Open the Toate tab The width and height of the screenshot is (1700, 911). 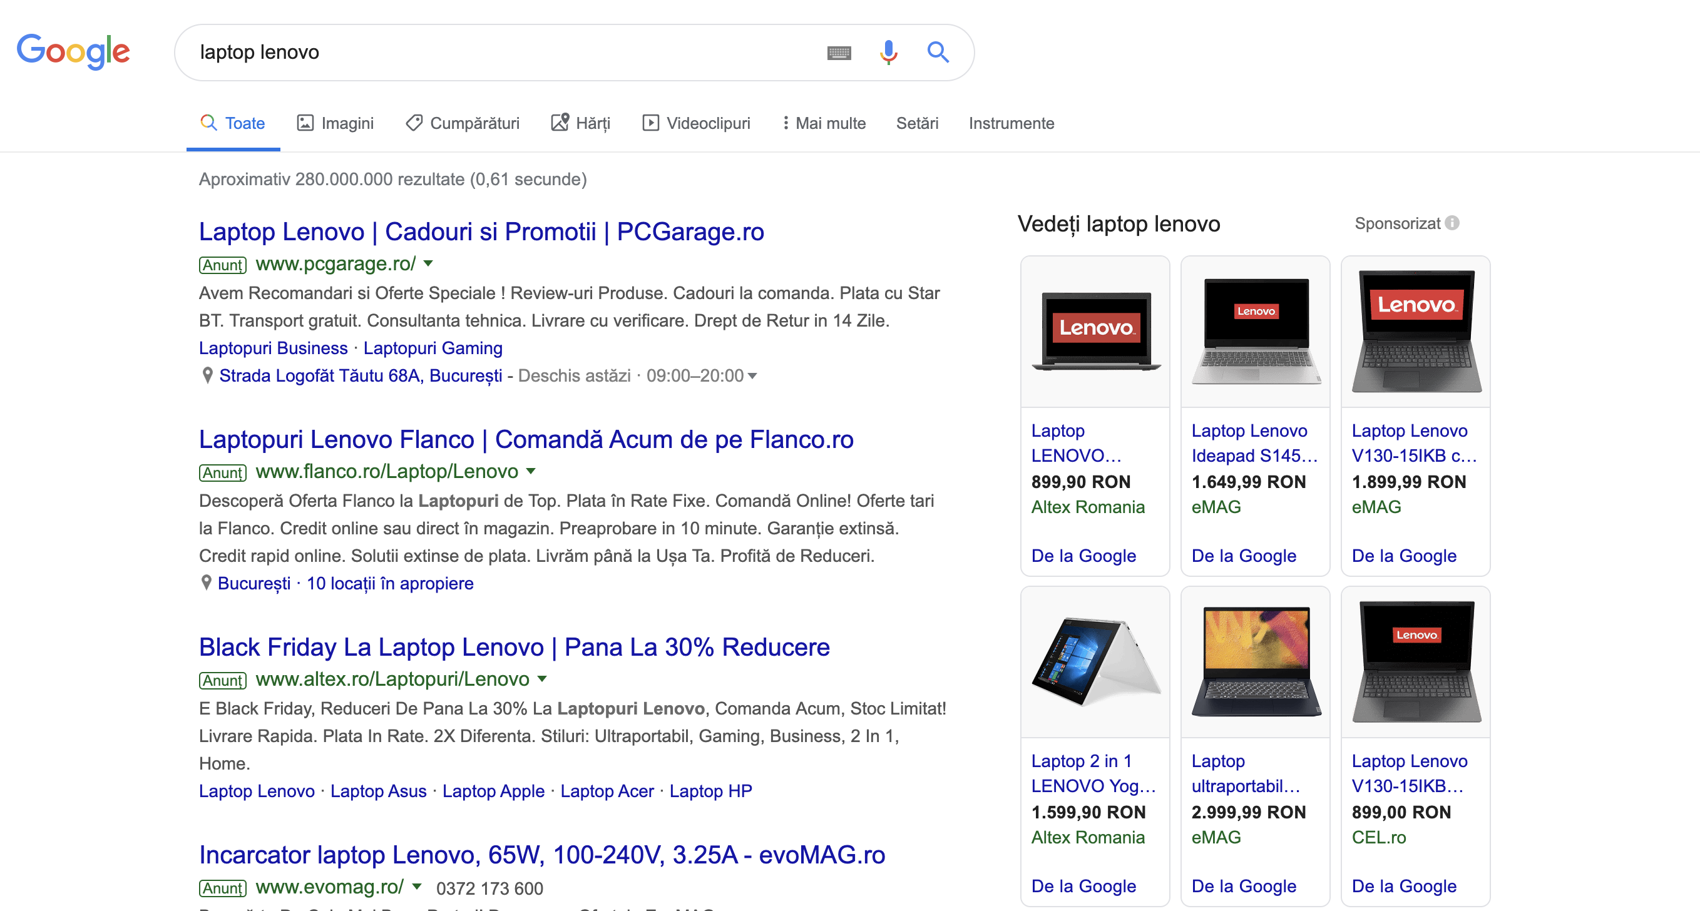point(233,123)
